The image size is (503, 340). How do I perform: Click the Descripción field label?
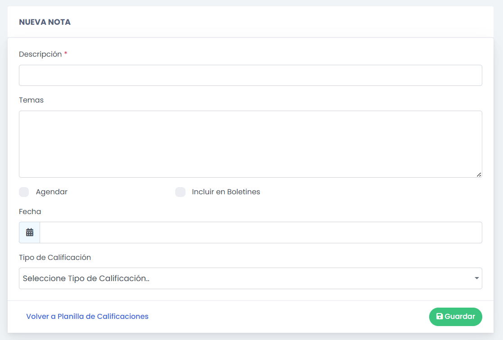pos(40,54)
